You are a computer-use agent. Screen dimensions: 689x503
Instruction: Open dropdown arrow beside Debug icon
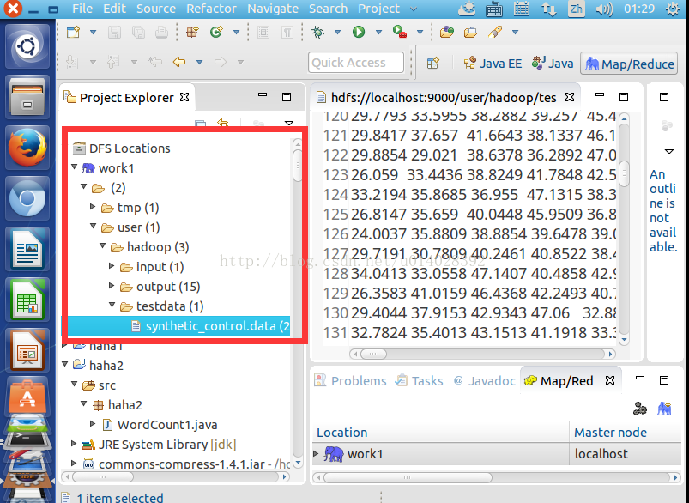click(x=337, y=32)
